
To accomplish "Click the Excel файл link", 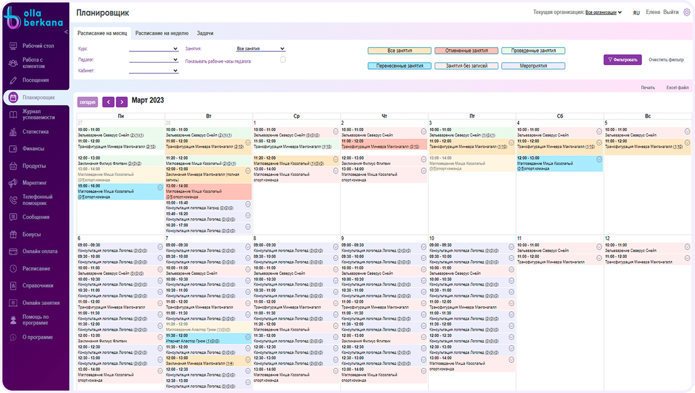I will 677,87.
